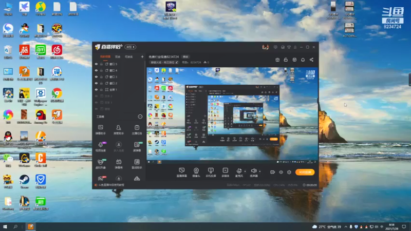The width and height of the screenshot is (411, 231).
Task: Open the 读弹幕 read-chat tool
Action: coord(137,147)
